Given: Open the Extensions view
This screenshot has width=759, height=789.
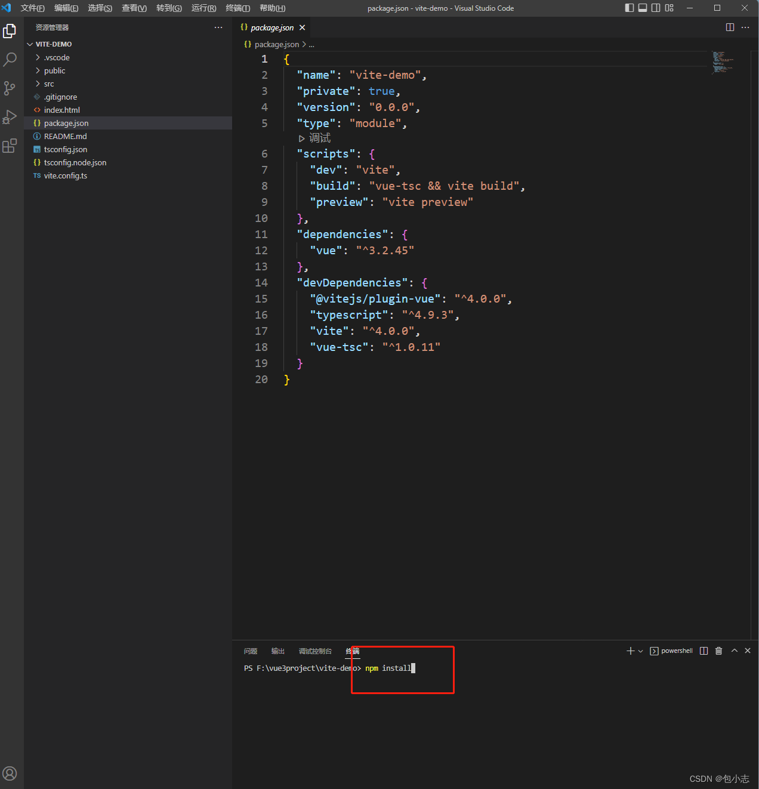Looking at the screenshot, I should (10, 146).
